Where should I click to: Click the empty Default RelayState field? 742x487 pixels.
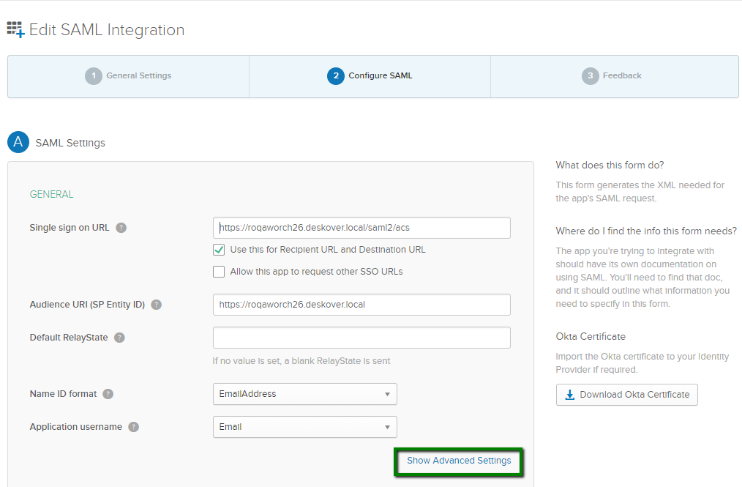click(x=361, y=338)
